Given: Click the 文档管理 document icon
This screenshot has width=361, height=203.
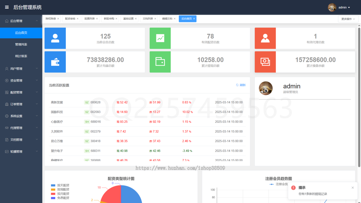Looking at the screenshot, I should click(7, 140).
